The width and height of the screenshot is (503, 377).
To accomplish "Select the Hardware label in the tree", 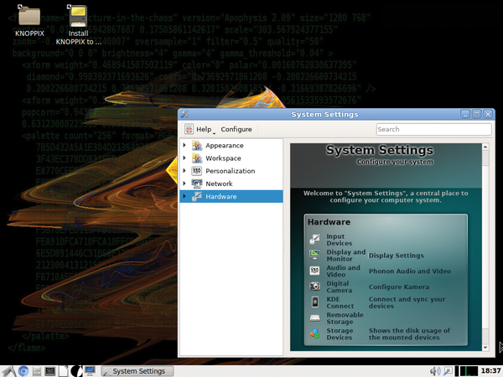I will (221, 197).
